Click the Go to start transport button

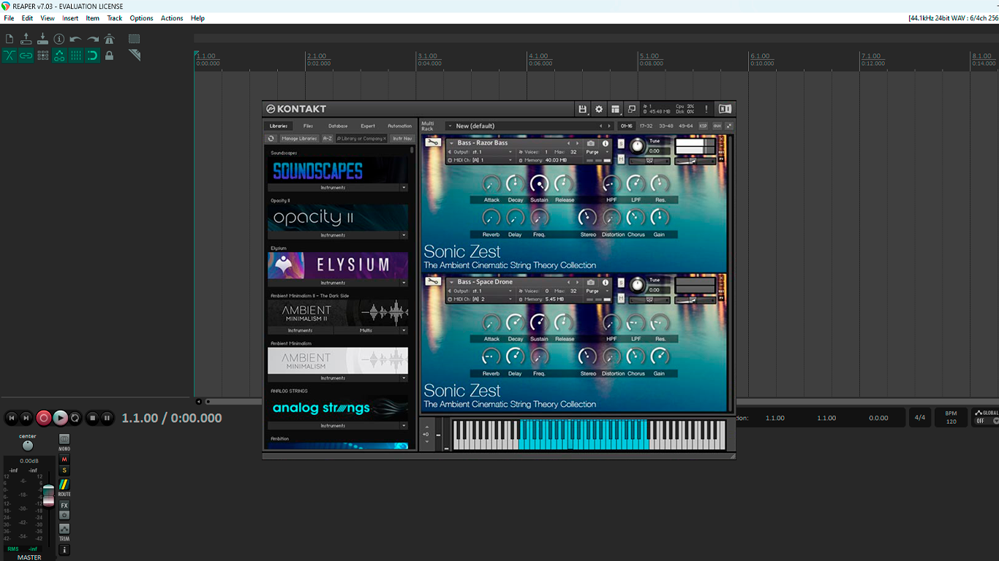pyautogui.click(x=11, y=418)
